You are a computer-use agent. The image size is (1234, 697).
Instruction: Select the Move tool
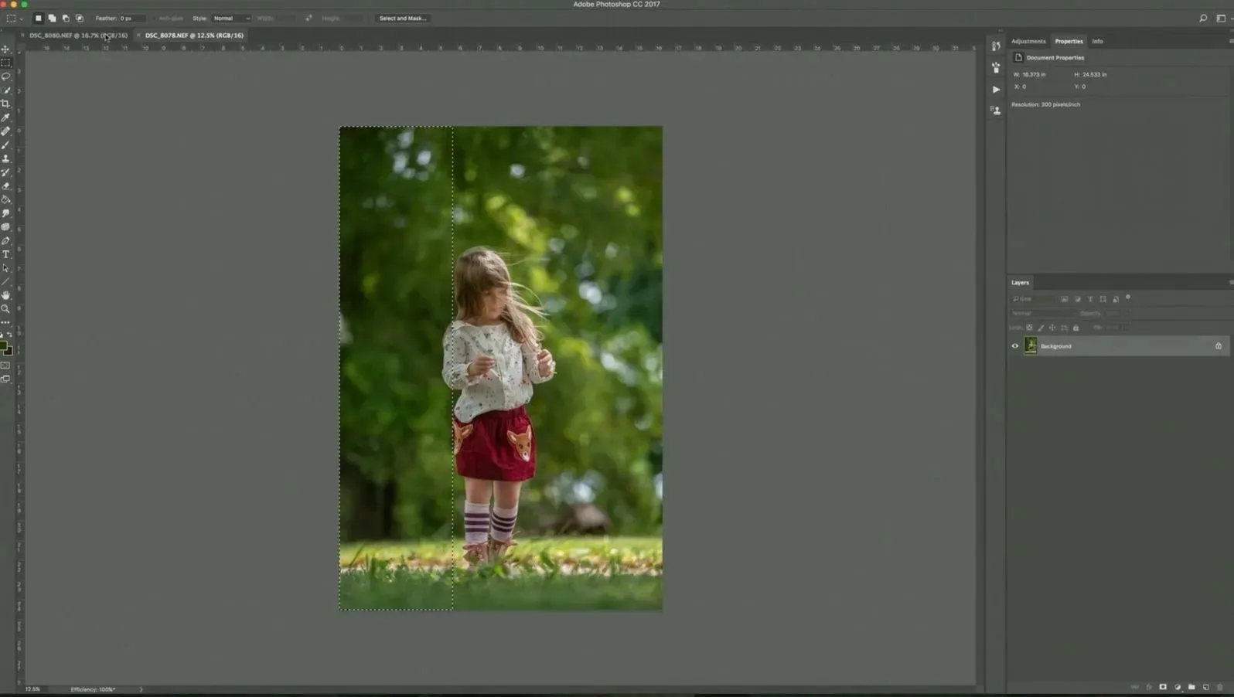coord(5,49)
